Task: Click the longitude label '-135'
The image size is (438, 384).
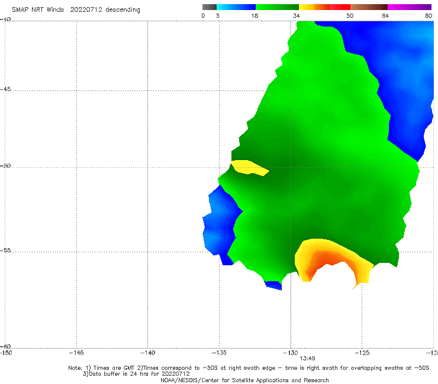Action: point(219,353)
